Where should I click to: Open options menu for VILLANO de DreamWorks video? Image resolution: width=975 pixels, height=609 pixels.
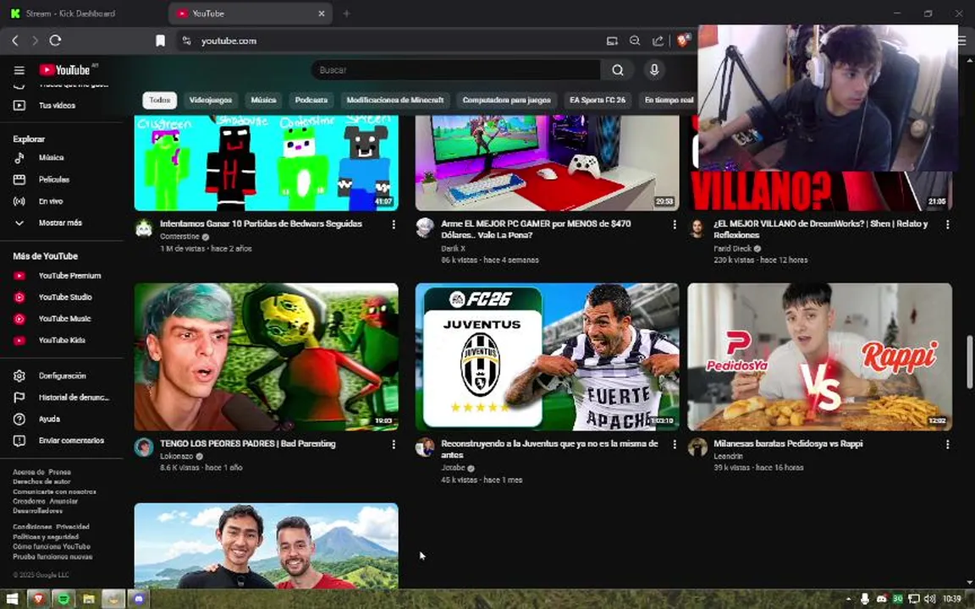(947, 224)
